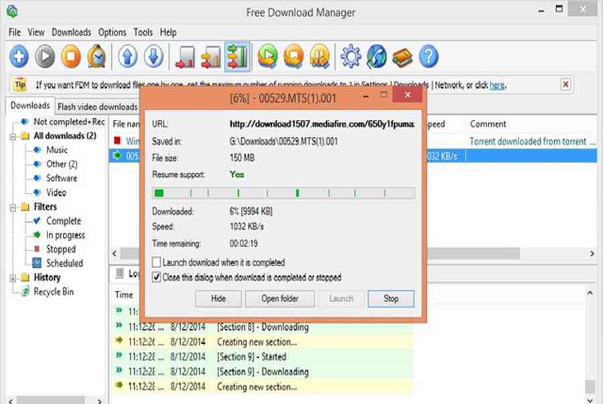Select heavy traffic usage mode icon
This screenshot has height=404, width=603.
point(237,57)
